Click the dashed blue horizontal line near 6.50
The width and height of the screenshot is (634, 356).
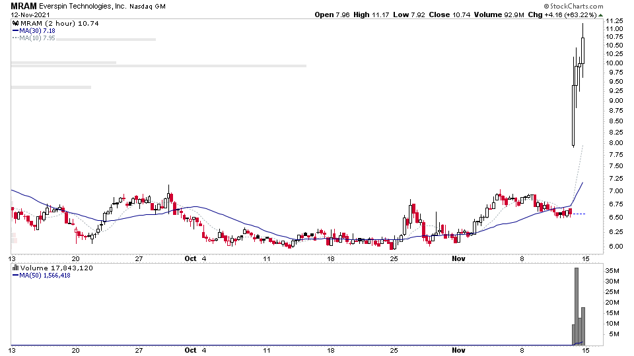point(579,214)
